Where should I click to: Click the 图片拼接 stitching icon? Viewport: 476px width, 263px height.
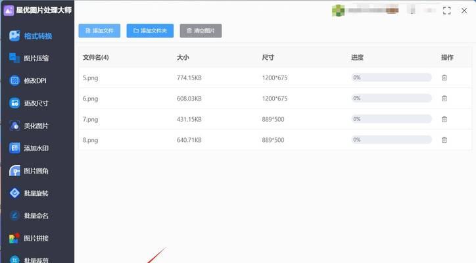(14, 238)
